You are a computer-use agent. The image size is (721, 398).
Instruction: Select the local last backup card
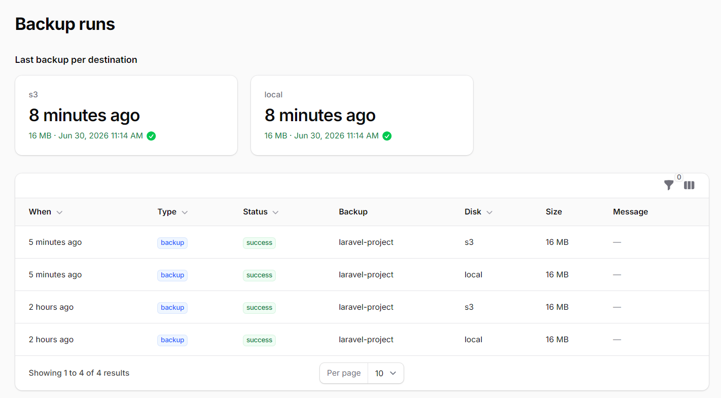pos(362,115)
